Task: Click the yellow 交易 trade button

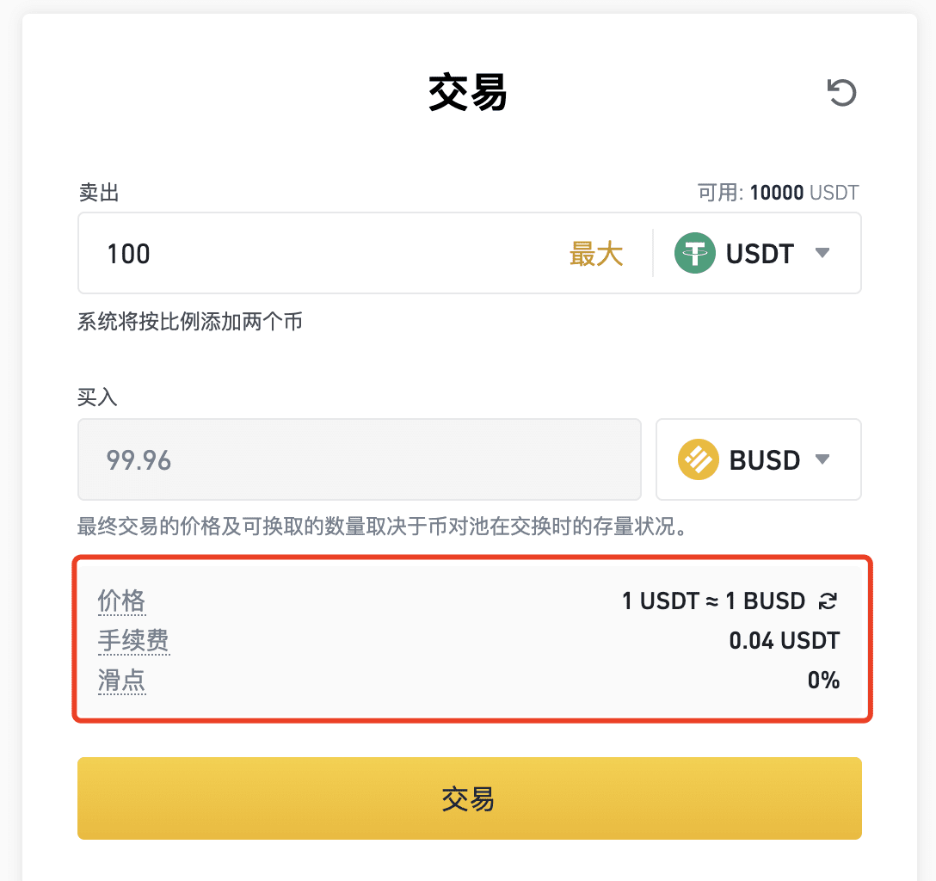Action: click(x=469, y=798)
